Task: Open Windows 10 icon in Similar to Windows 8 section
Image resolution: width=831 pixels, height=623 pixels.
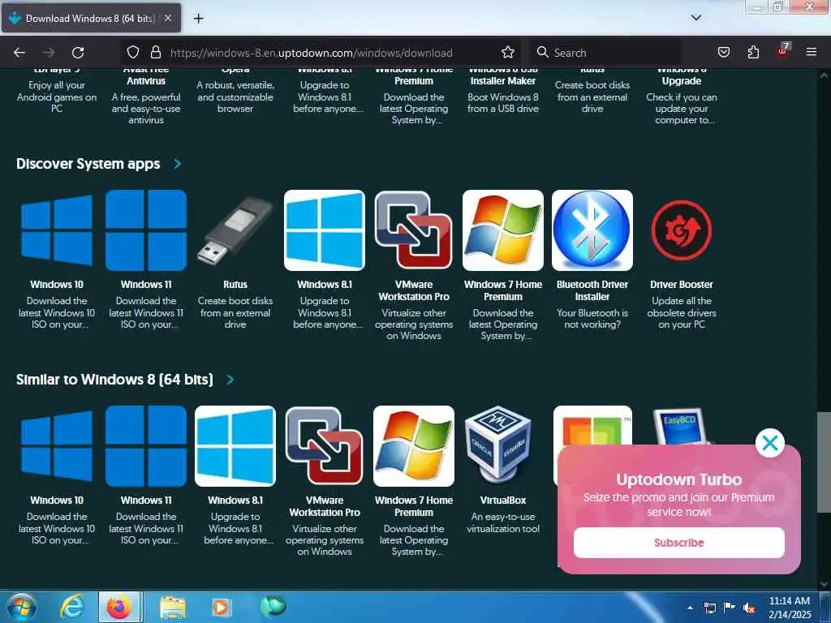Action: coord(57,446)
